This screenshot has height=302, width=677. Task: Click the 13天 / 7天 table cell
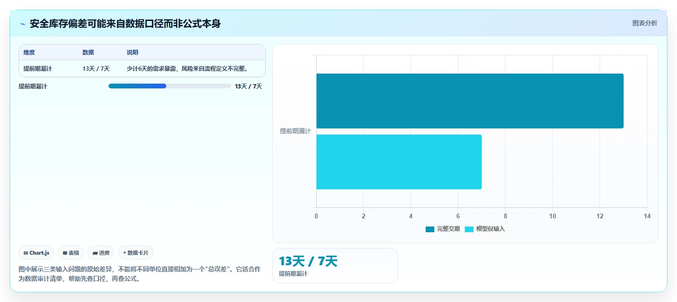tap(96, 69)
